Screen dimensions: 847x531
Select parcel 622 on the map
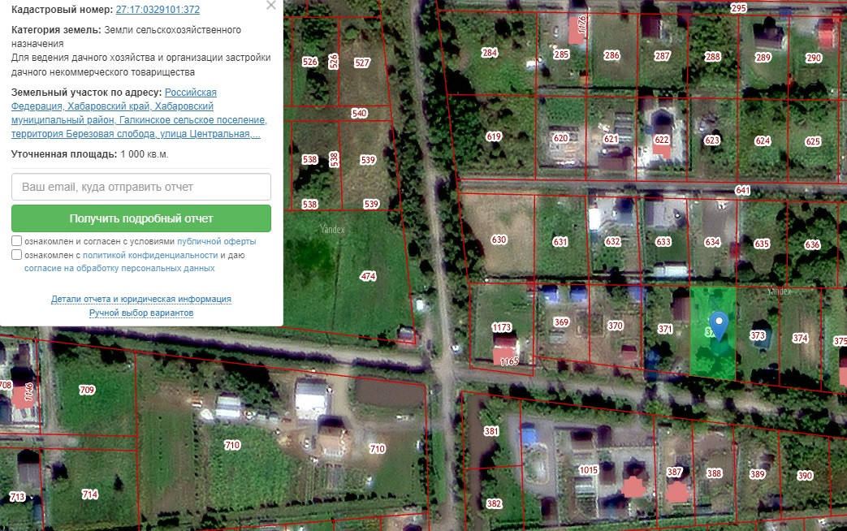point(662,140)
